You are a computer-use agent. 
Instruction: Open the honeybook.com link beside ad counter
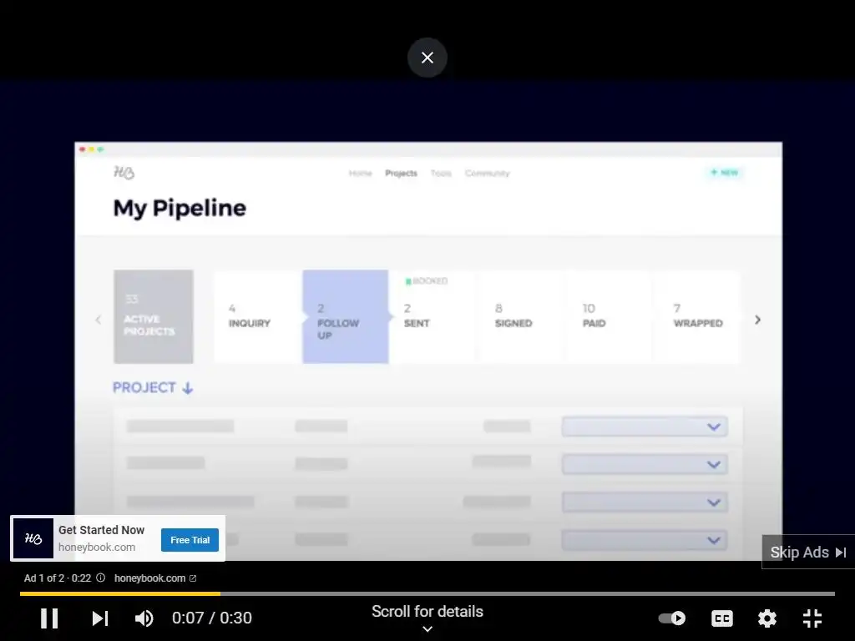[x=154, y=578]
